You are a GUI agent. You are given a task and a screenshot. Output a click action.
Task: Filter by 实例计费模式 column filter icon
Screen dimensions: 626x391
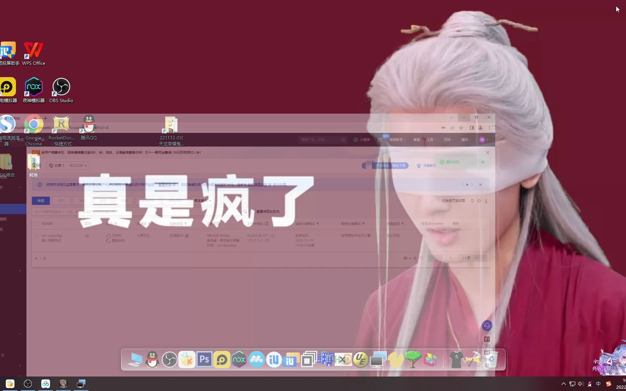[x=318, y=224]
